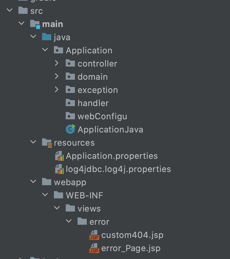Select the handler package label
The width and height of the screenshot is (230, 259).
coord(93,103)
